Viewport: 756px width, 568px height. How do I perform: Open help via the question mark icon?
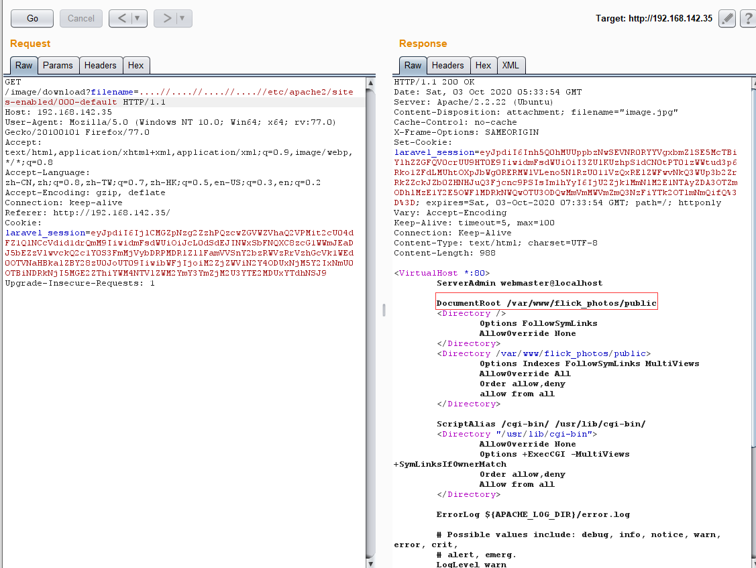pos(748,18)
